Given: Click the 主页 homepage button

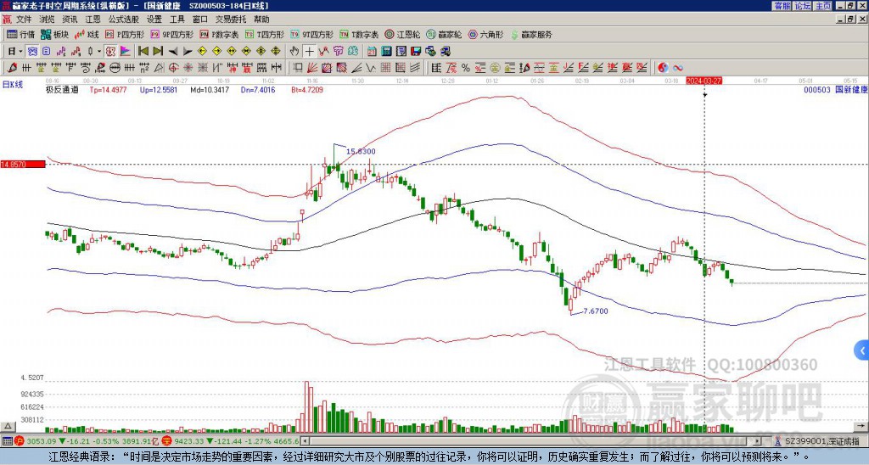Looking at the screenshot, I should pos(822,6).
